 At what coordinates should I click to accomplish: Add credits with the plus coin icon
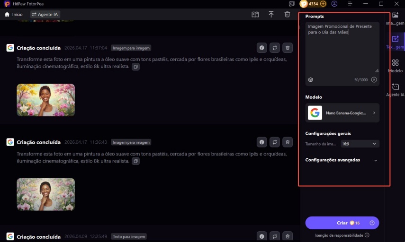[323, 4]
